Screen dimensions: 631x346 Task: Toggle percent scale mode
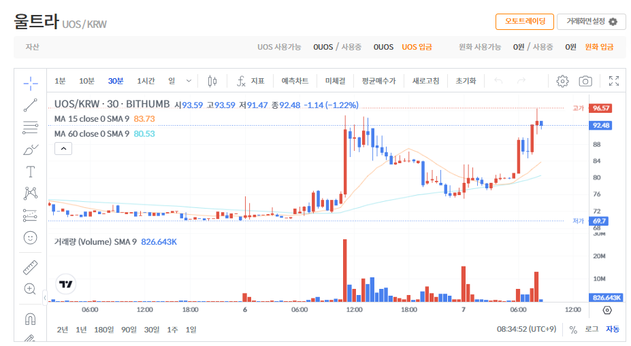click(x=573, y=330)
